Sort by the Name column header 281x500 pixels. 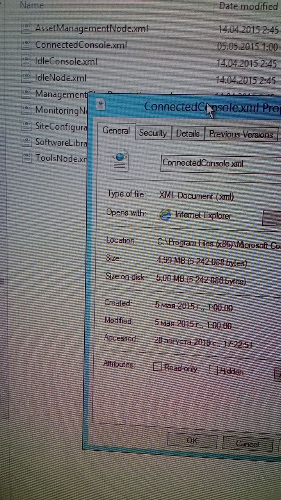point(32,5)
